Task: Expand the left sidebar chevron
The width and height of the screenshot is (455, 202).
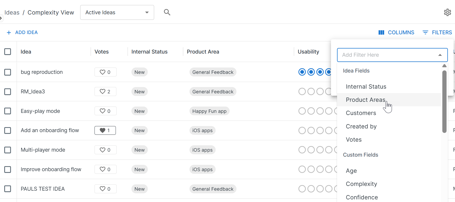Action: coord(1,18)
